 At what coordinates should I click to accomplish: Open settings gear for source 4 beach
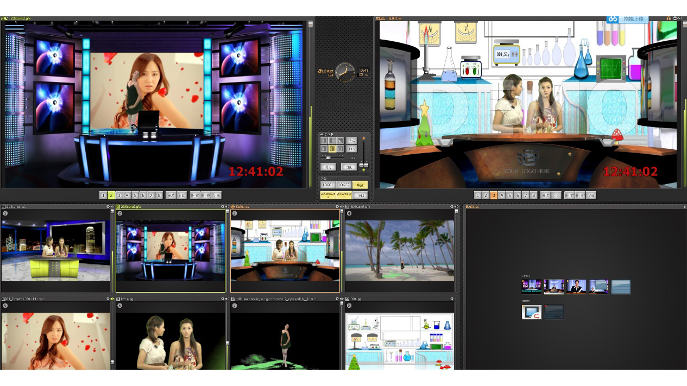coord(452,207)
